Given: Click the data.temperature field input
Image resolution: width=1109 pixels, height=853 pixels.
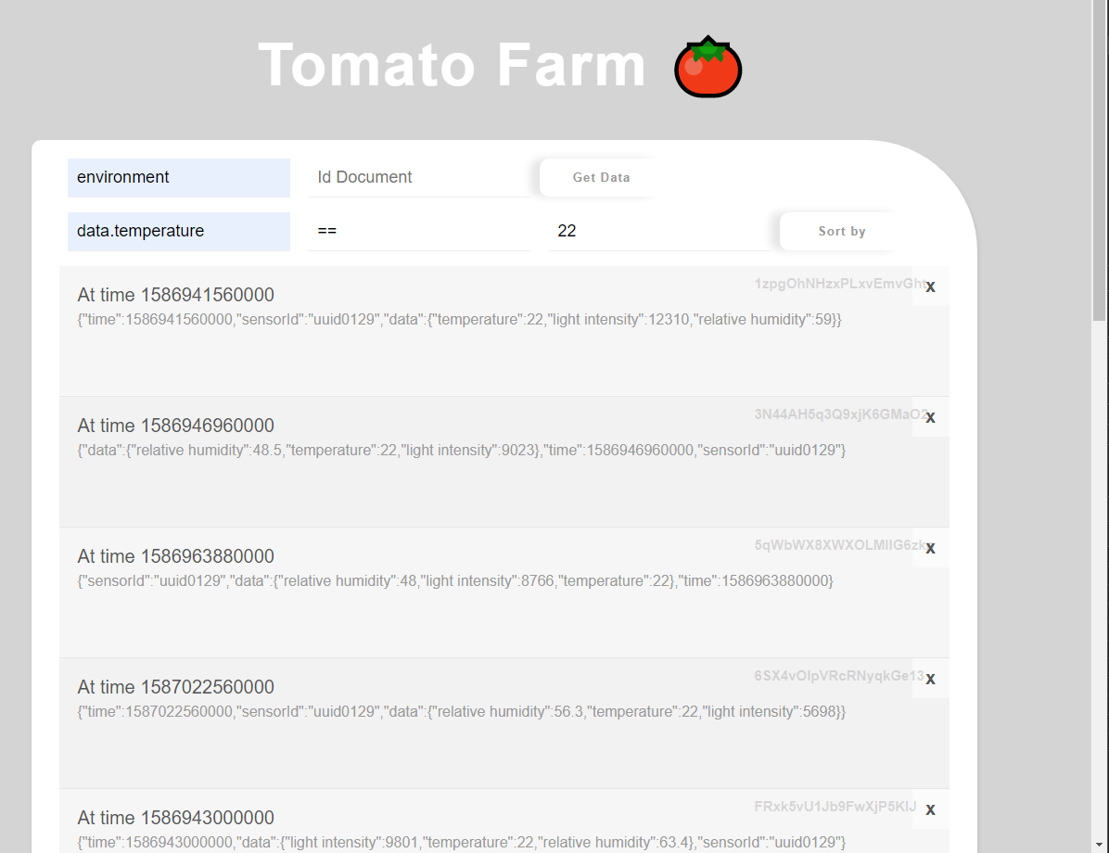Looking at the screenshot, I should [179, 231].
